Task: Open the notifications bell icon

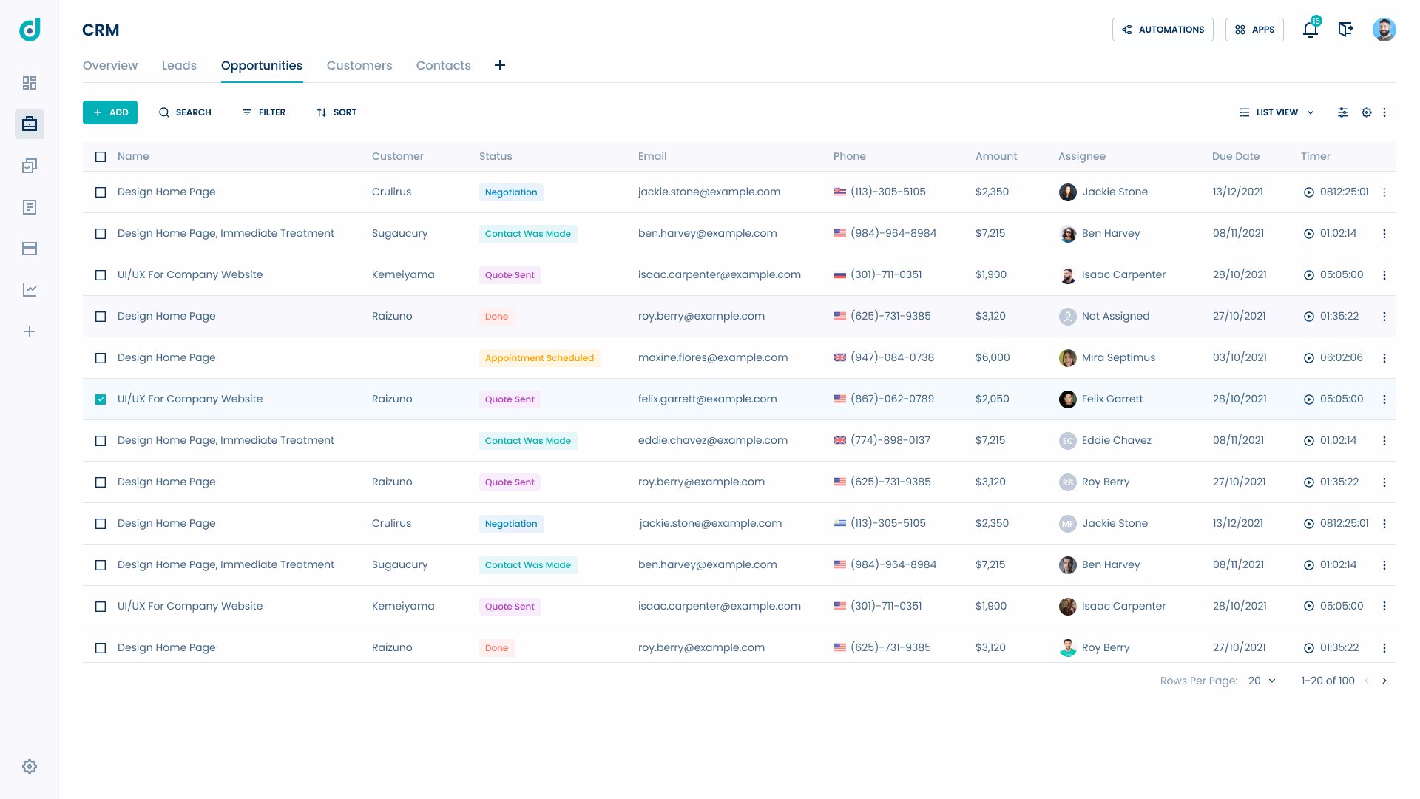Action: (1310, 30)
